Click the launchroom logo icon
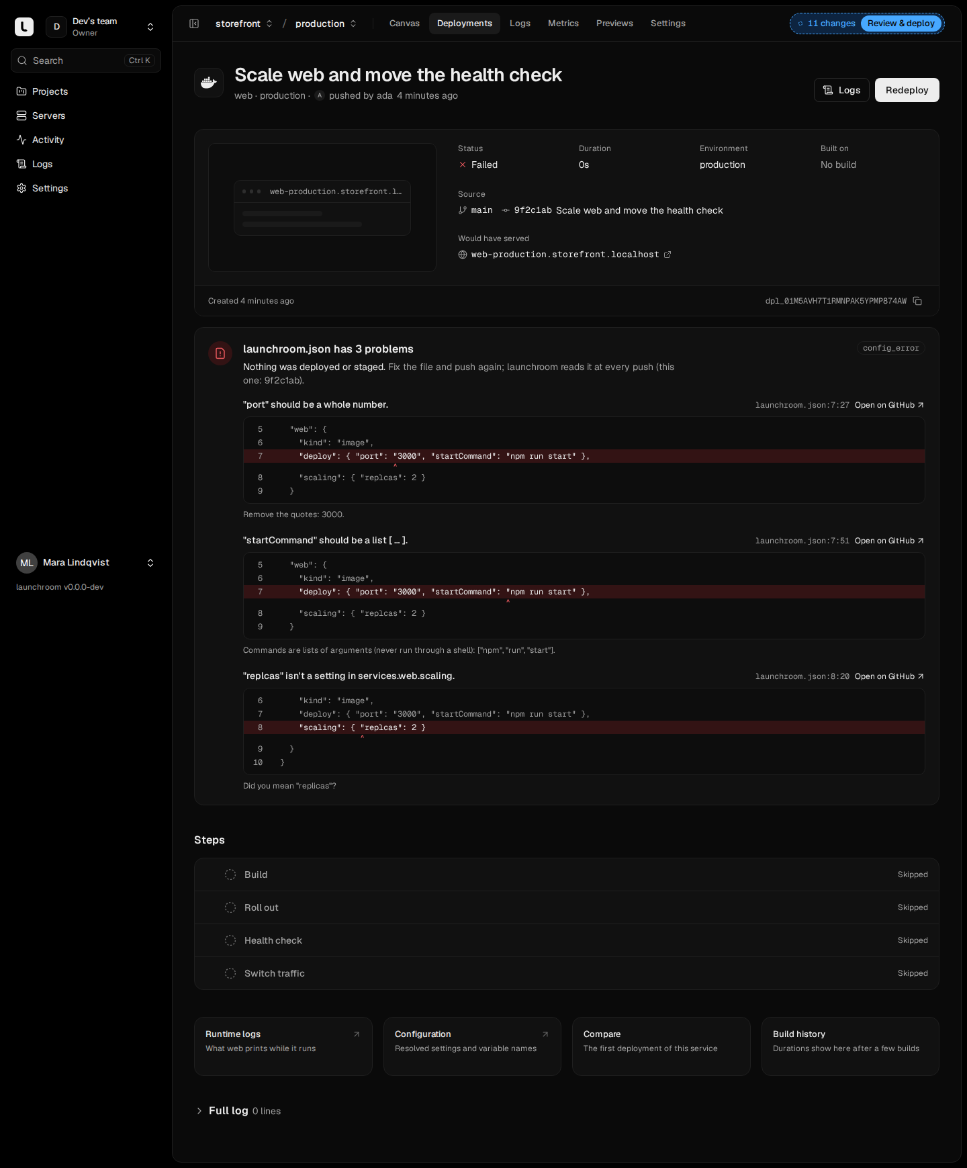 [24, 27]
